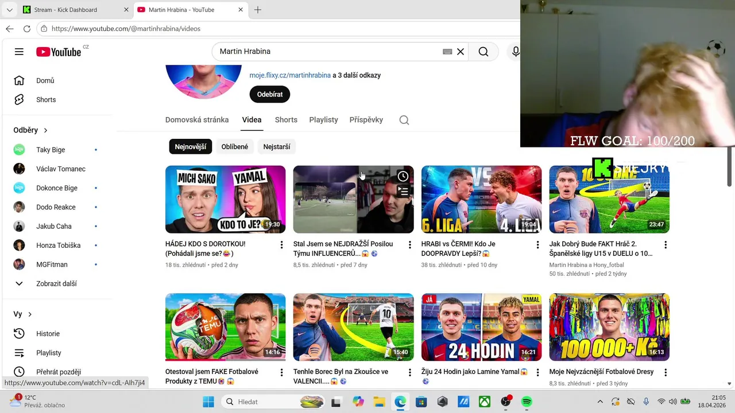Open options for Tenhle Borec Byl video
Screen dimensions: 735x413
click(409, 373)
